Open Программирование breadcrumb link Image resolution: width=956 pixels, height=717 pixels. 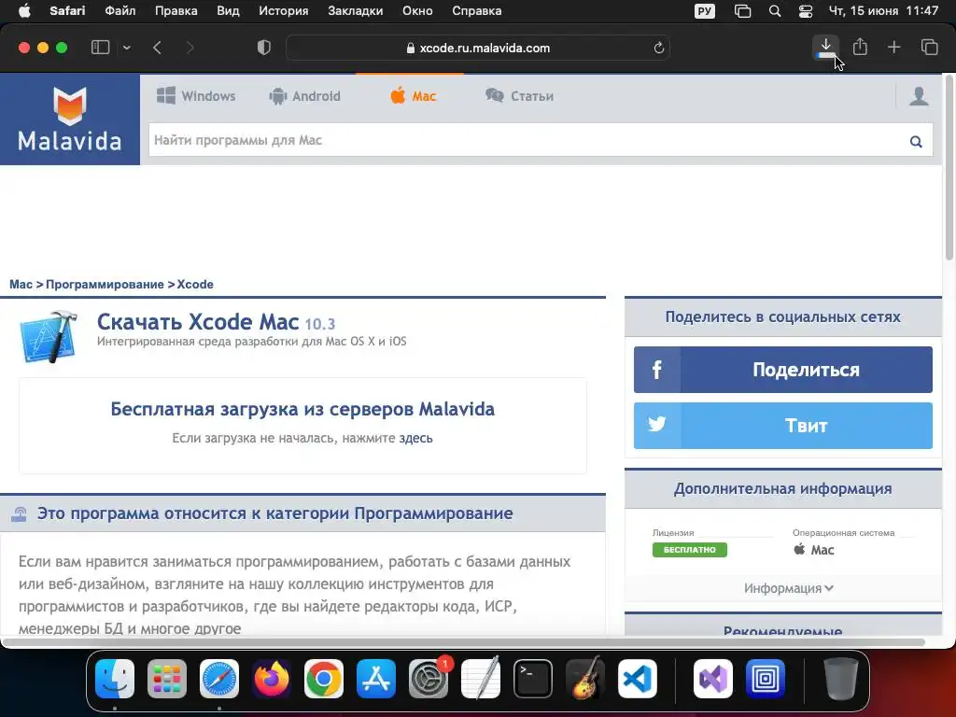tap(105, 284)
